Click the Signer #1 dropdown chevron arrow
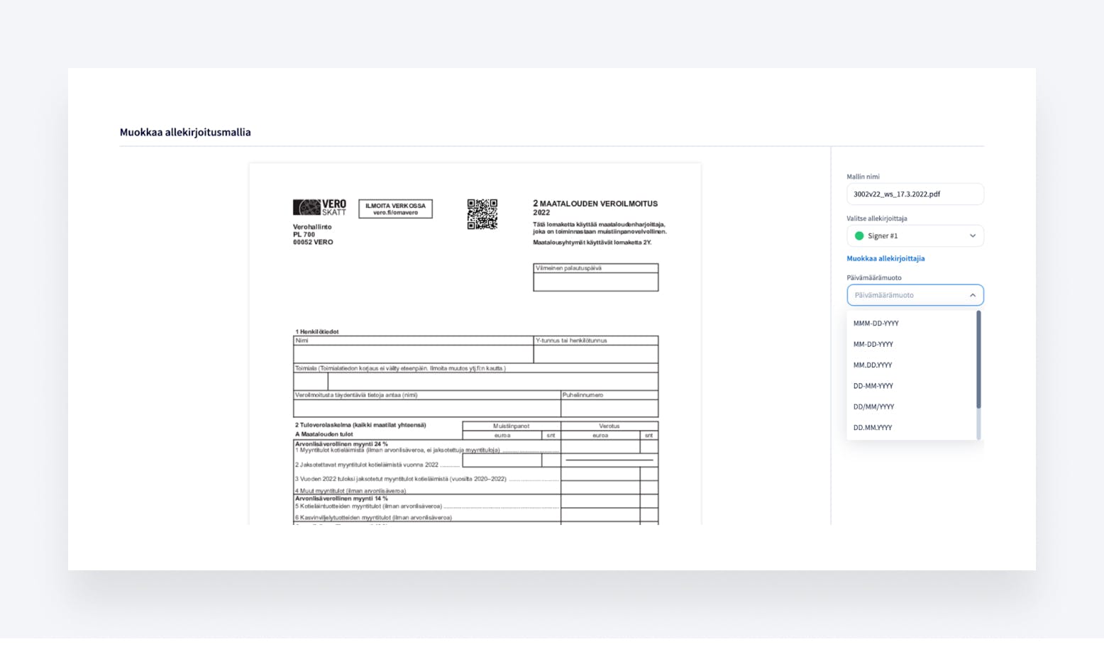1104x647 pixels. 972,236
